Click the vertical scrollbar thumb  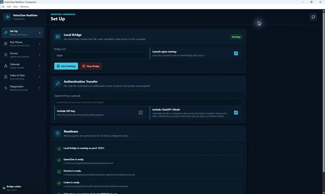[x=323, y=92]
